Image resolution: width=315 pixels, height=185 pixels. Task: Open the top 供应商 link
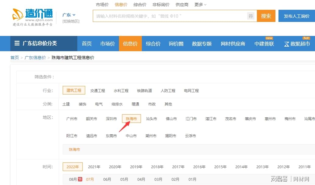(182, 5)
